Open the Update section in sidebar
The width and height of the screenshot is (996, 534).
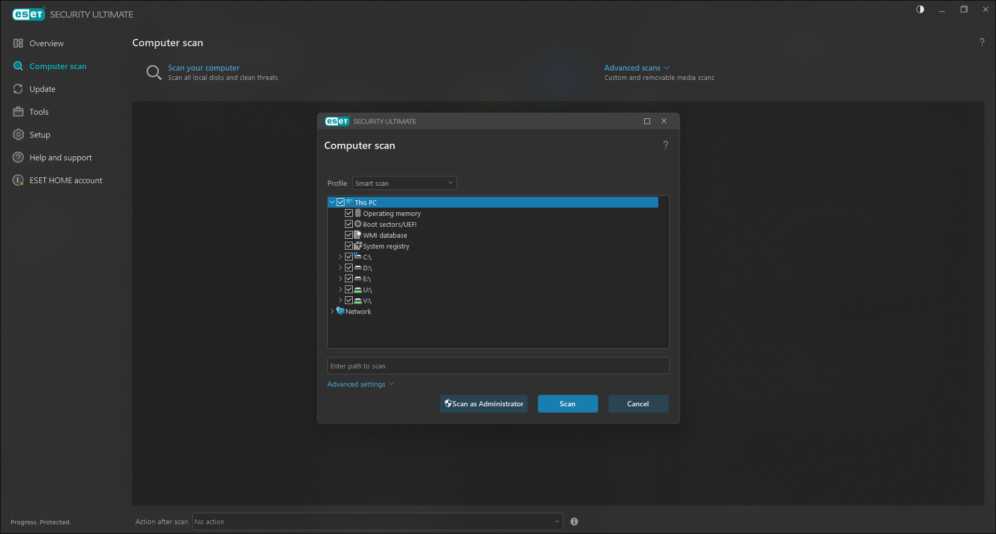pos(42,89)
